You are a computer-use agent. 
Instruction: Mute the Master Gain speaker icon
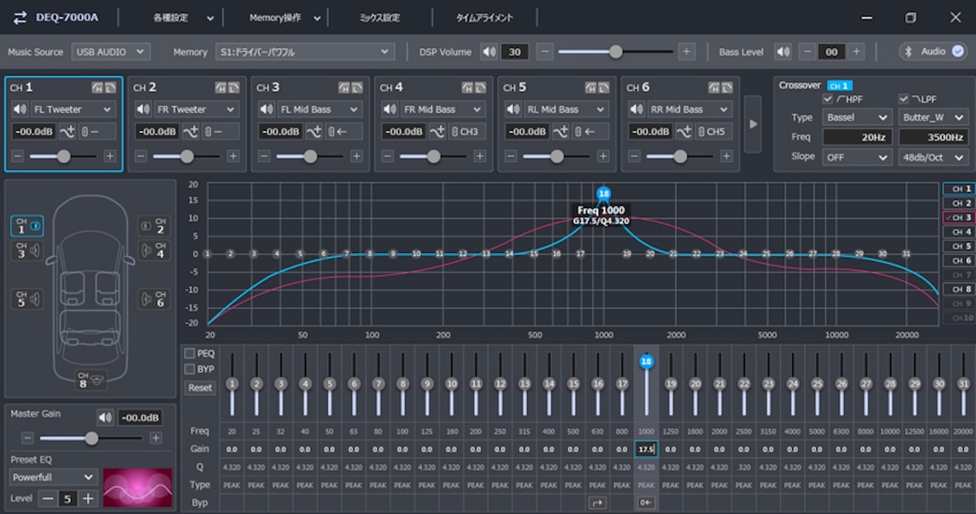click(x=105, y=417)
